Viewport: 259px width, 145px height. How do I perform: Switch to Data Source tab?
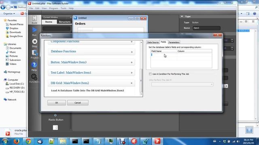153,42
